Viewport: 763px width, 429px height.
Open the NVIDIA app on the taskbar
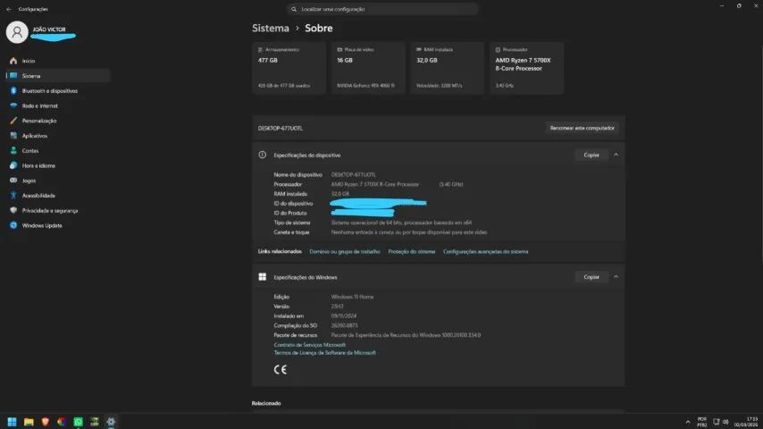coord(95,422)
